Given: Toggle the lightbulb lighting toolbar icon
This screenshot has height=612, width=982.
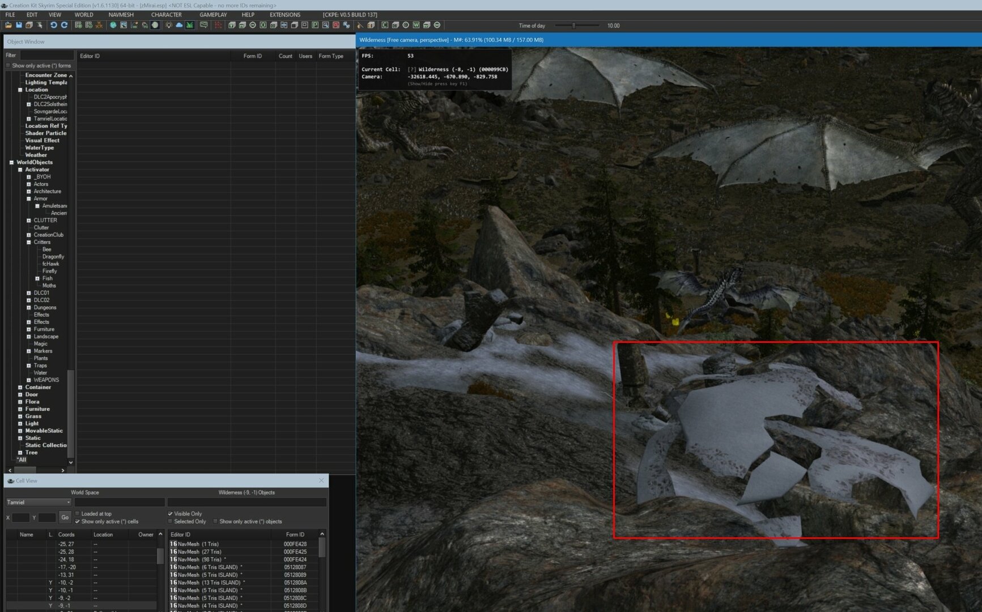Looking at the screenshot, I should click(x=169, y=25).
